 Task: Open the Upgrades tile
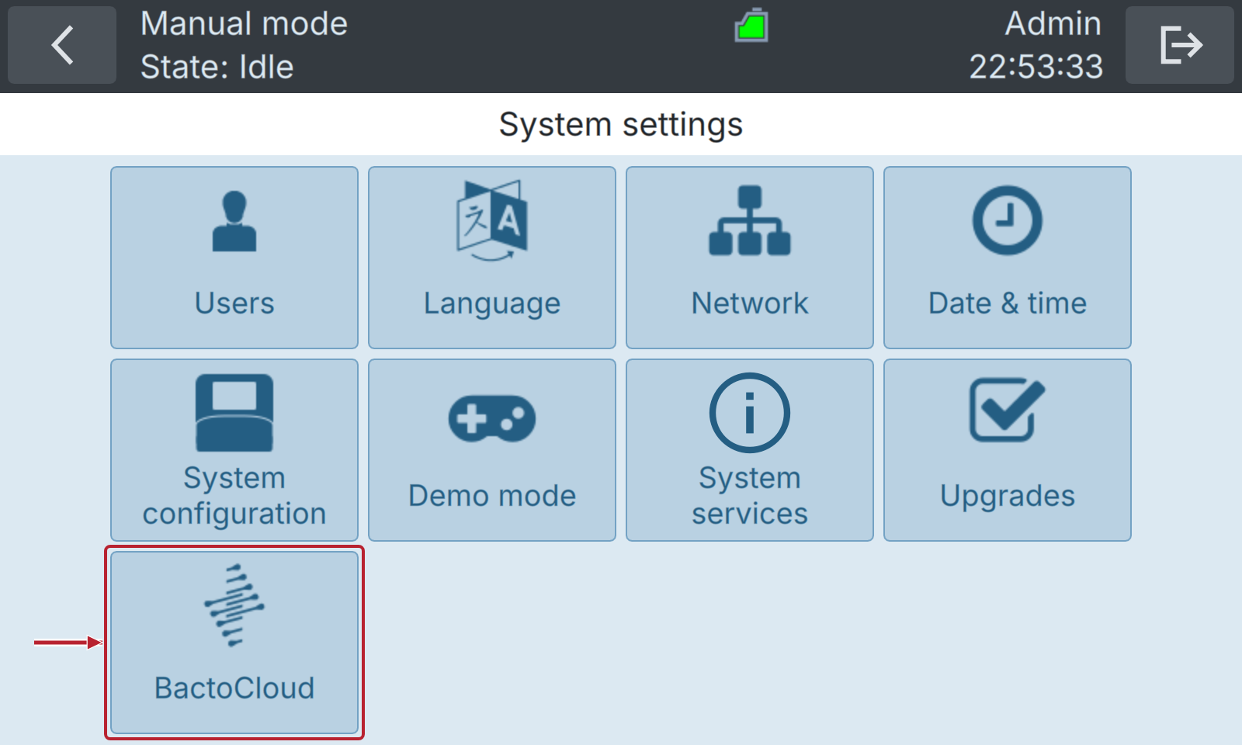1008,450
